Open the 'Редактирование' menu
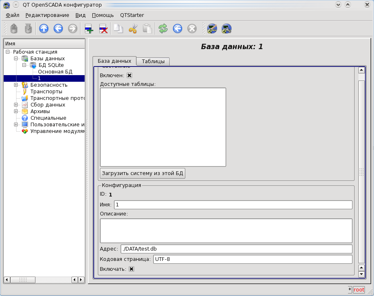The height and width of the screenshot is (296, 374). 47,15
